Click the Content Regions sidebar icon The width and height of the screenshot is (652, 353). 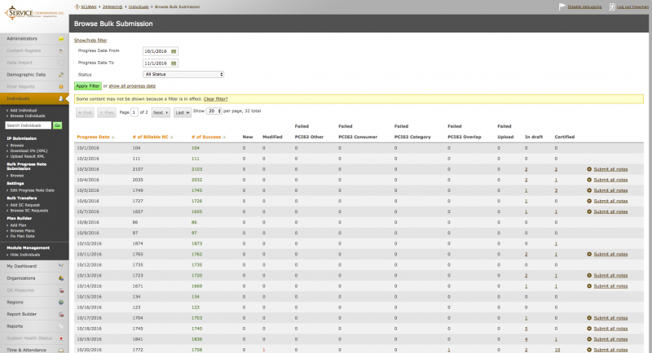point(61,50)
